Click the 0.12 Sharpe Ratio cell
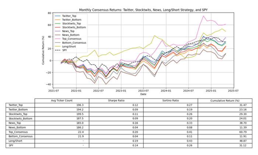The width and height of the screenshot is (258, 155). pyautogui.click(x=116, y=105)
